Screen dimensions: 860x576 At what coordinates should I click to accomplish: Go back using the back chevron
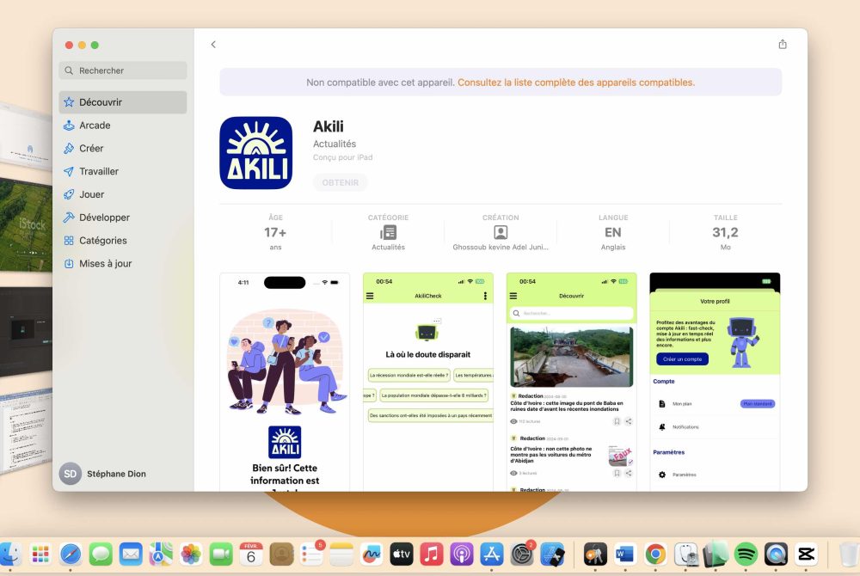(213, 45)
